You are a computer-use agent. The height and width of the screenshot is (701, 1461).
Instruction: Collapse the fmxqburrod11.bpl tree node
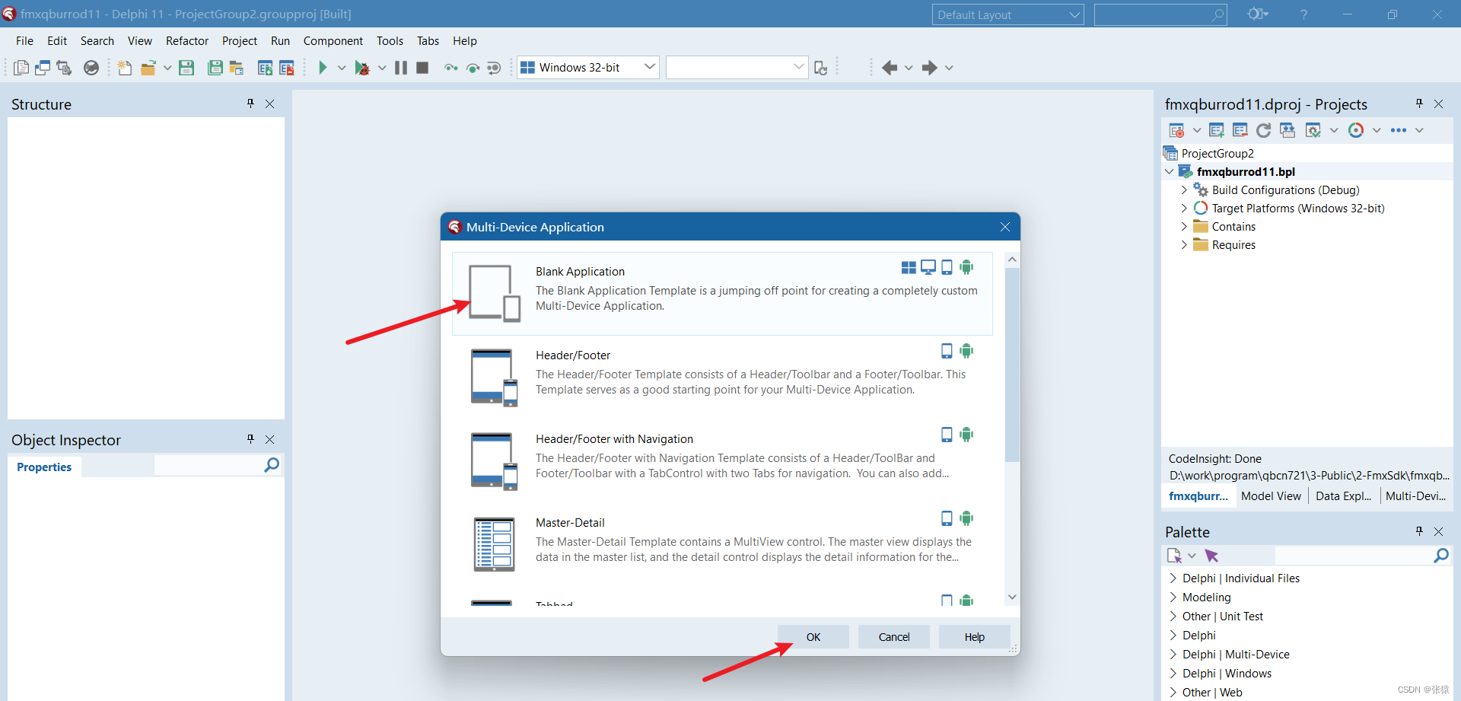coord(1170,171)
